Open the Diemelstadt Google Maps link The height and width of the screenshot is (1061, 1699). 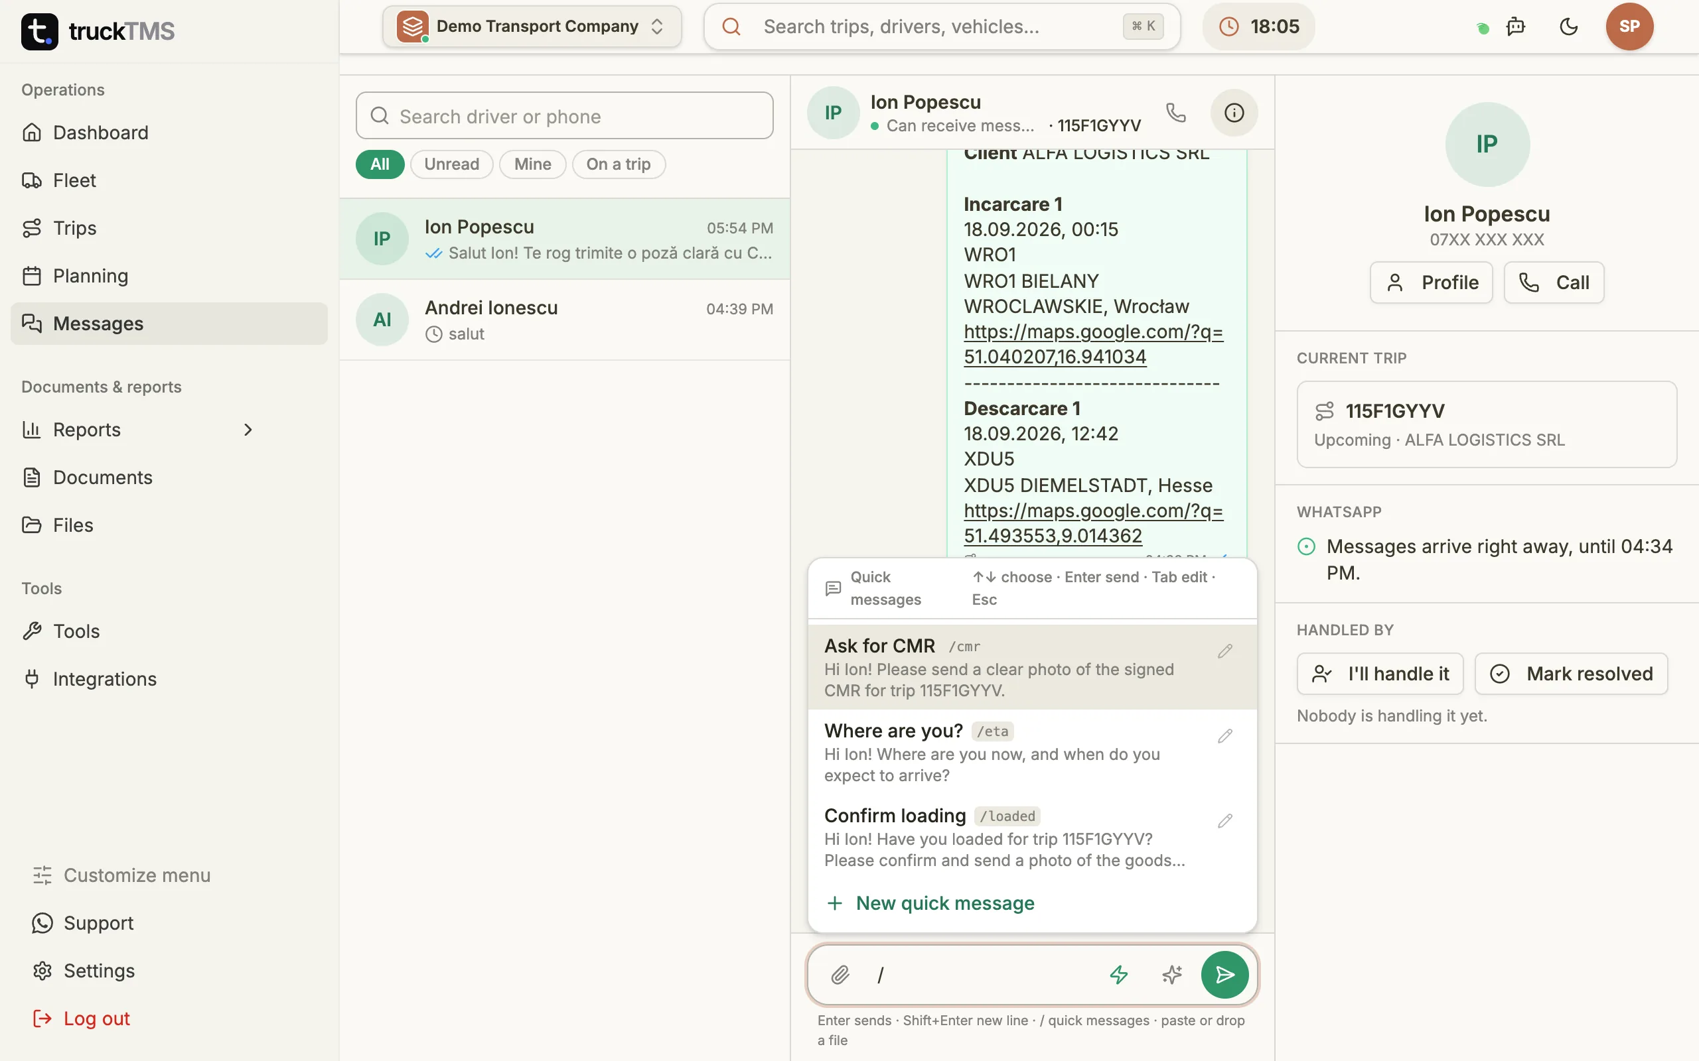(1093, 523)
